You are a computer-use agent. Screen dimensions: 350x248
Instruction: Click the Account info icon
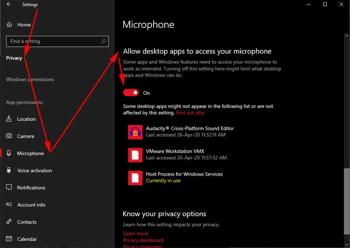point(9,205)
